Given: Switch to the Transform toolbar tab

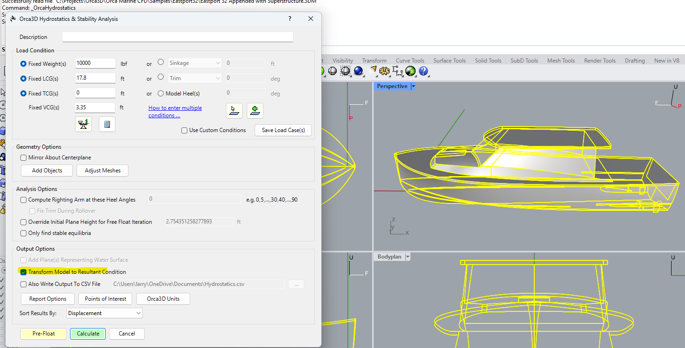Looking at the screenshot, I should pyautogui.click(x=374, y=61).
